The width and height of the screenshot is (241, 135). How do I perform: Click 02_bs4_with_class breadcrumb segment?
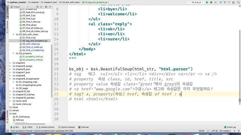point(69,2)
